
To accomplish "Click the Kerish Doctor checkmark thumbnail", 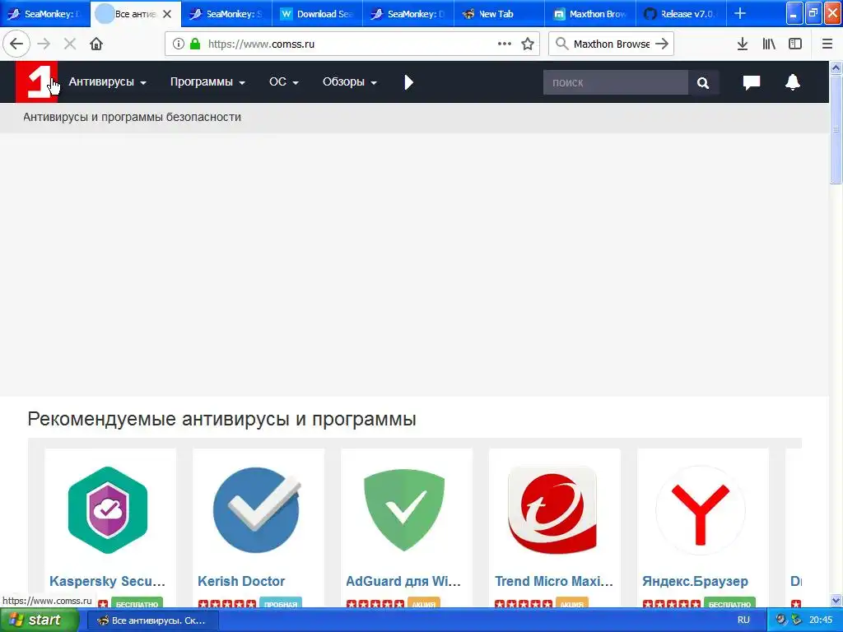I will [x=257, y=510].
